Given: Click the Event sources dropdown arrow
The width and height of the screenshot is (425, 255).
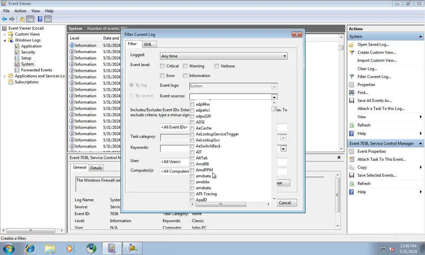Looking at the screenshot, I should pyautogui.click(x=274, y=97).
